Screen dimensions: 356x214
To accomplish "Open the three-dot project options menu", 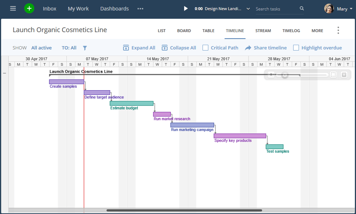I will 338,30.
